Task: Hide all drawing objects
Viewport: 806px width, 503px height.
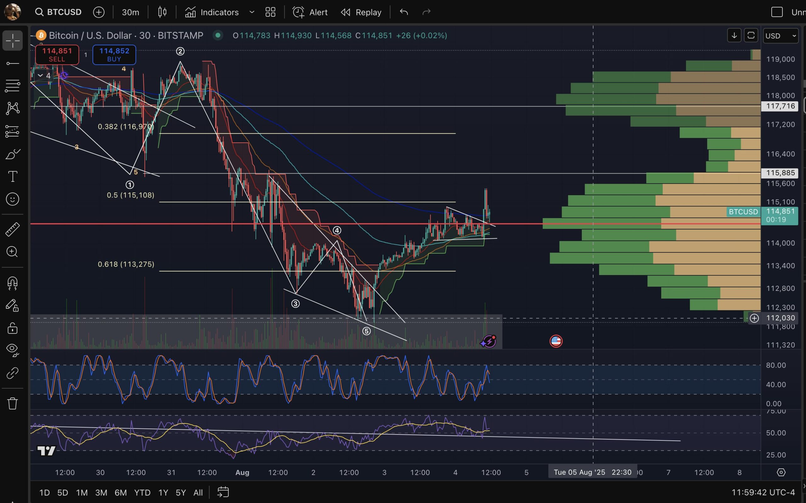Action: click(x=12, y=349)
